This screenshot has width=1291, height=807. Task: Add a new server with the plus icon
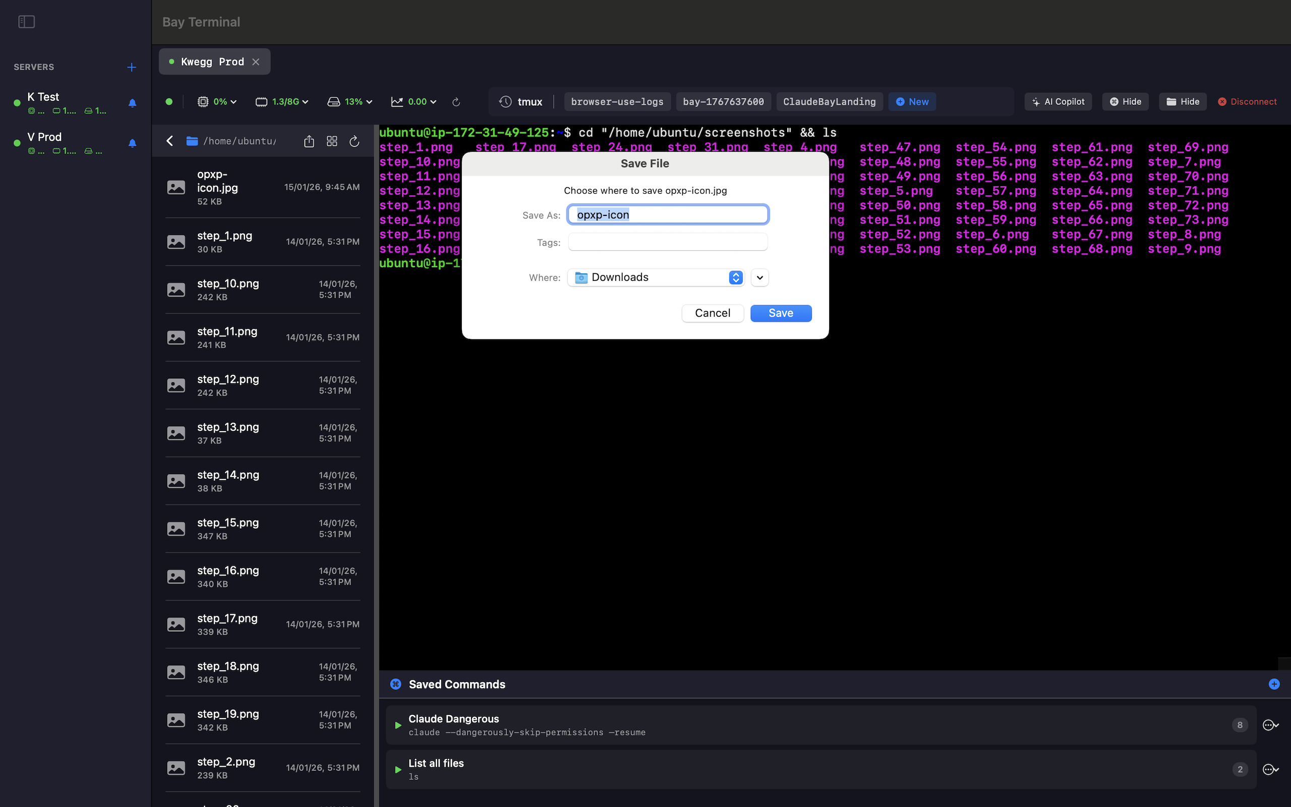[x=132, y=67]
